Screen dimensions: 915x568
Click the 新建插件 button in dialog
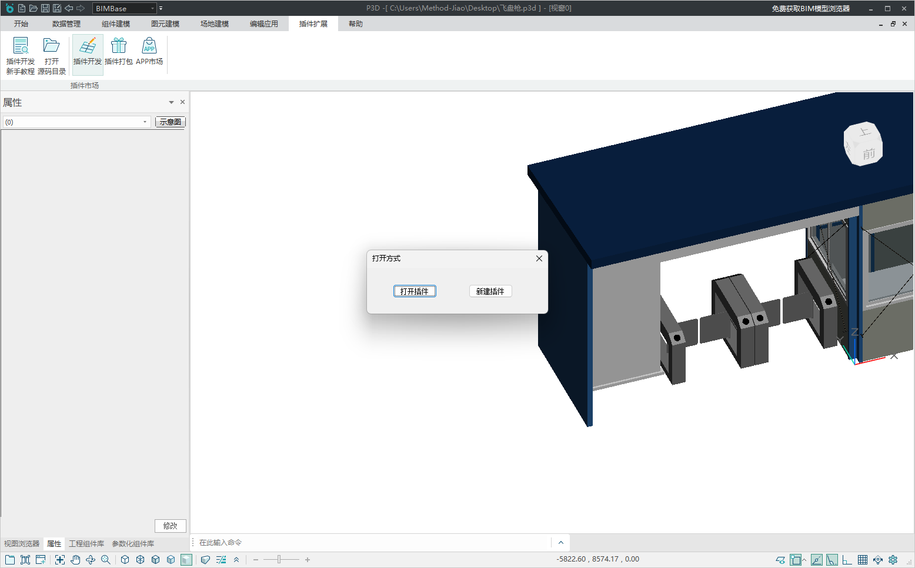click(490, 291)
